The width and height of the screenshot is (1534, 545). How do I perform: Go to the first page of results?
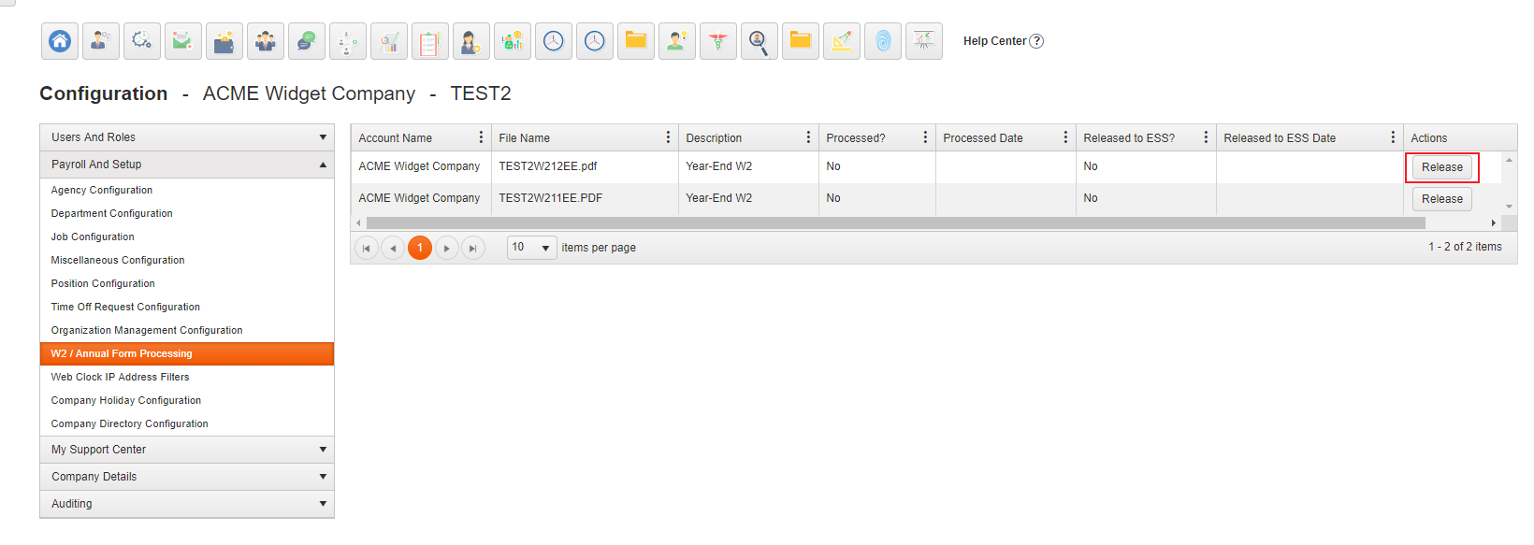tap(366, 248)
